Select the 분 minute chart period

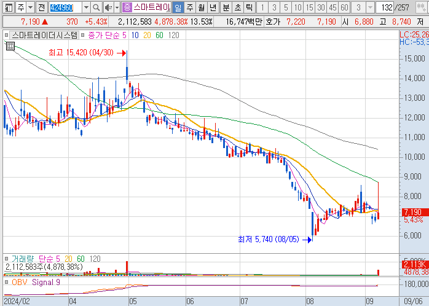pyautogui.click(x=226, y=7)
